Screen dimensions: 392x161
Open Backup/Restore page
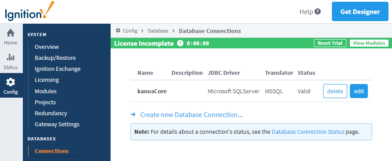coord(55,58)
